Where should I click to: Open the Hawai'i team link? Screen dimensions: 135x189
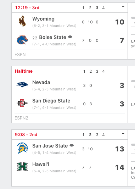pos(41,164)
